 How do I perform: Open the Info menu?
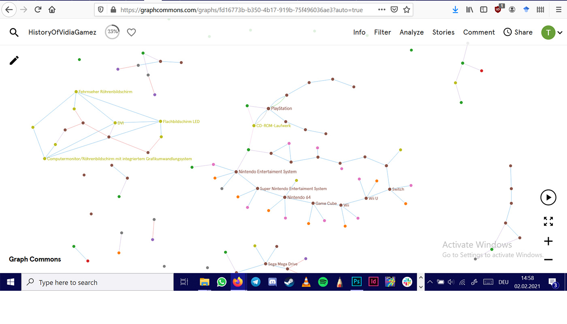(359, 32)
